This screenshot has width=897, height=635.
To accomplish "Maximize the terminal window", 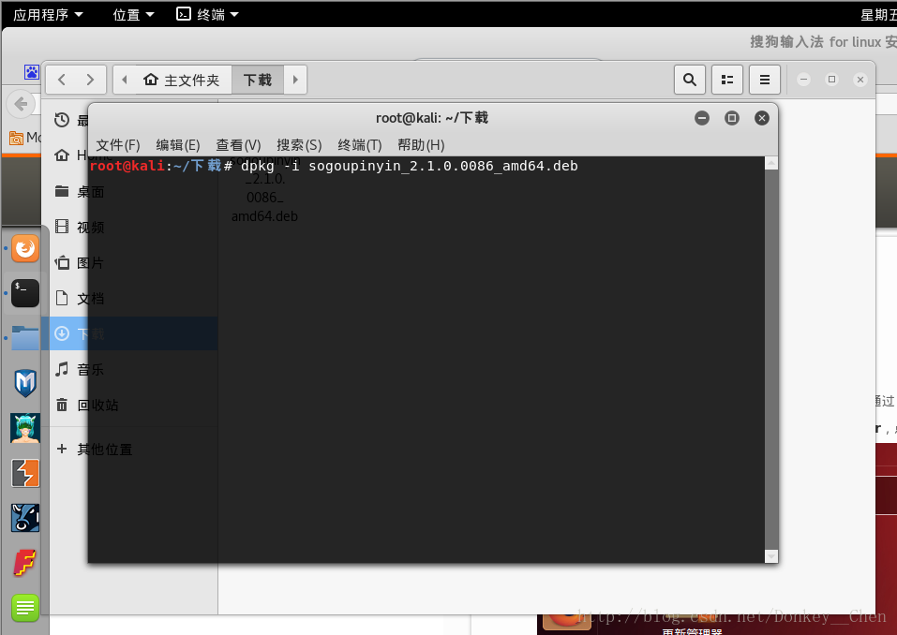I will coord(732,118).
